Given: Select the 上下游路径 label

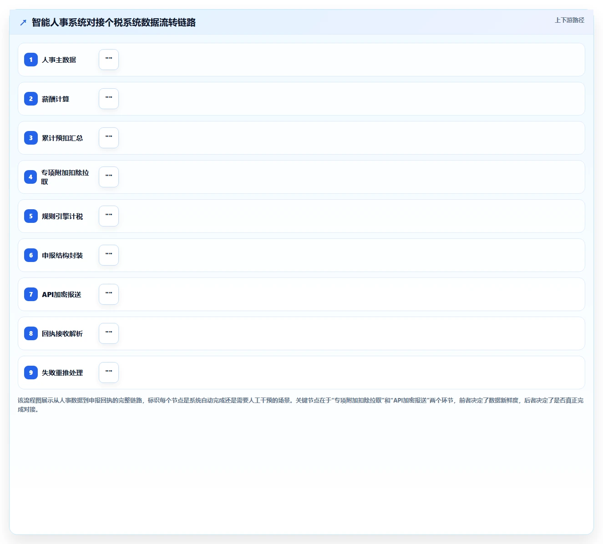Looking at the screenshot, I should click(x=569, y=20).
